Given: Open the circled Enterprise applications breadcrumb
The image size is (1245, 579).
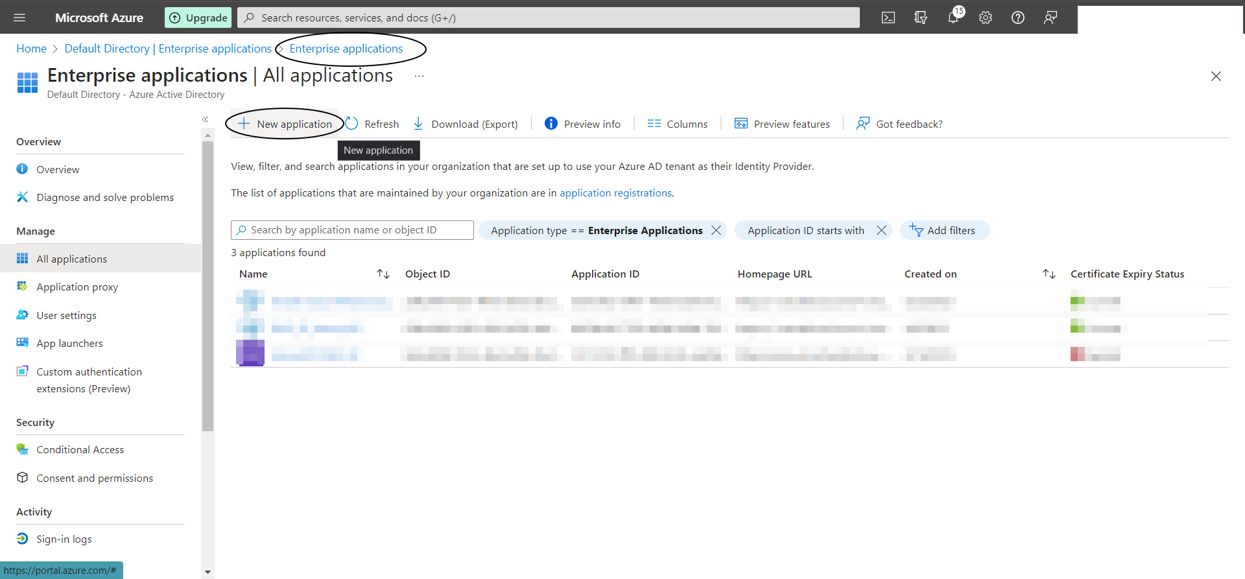Looking at the screenshot, I should [346, 49].
